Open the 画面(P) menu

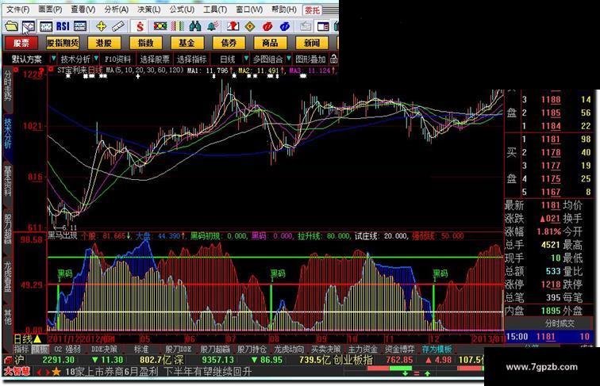point(50,10)
